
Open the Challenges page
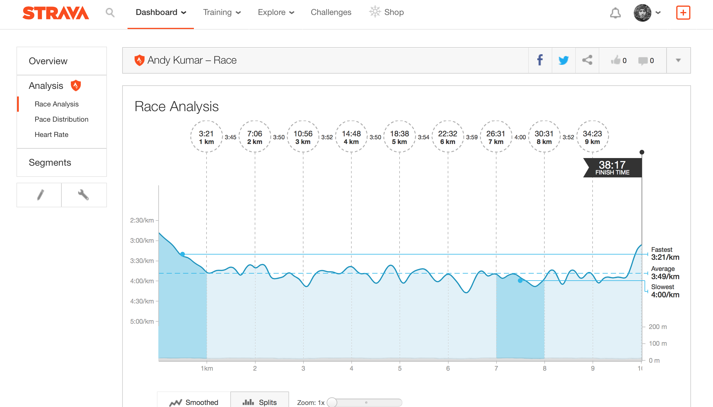pos(331,12)
